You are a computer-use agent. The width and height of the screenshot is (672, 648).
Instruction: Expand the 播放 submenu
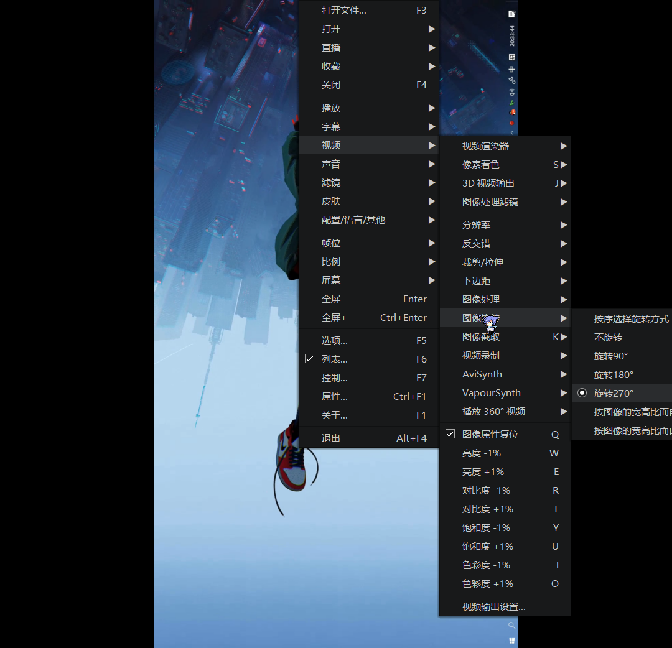tap(368, 108)
